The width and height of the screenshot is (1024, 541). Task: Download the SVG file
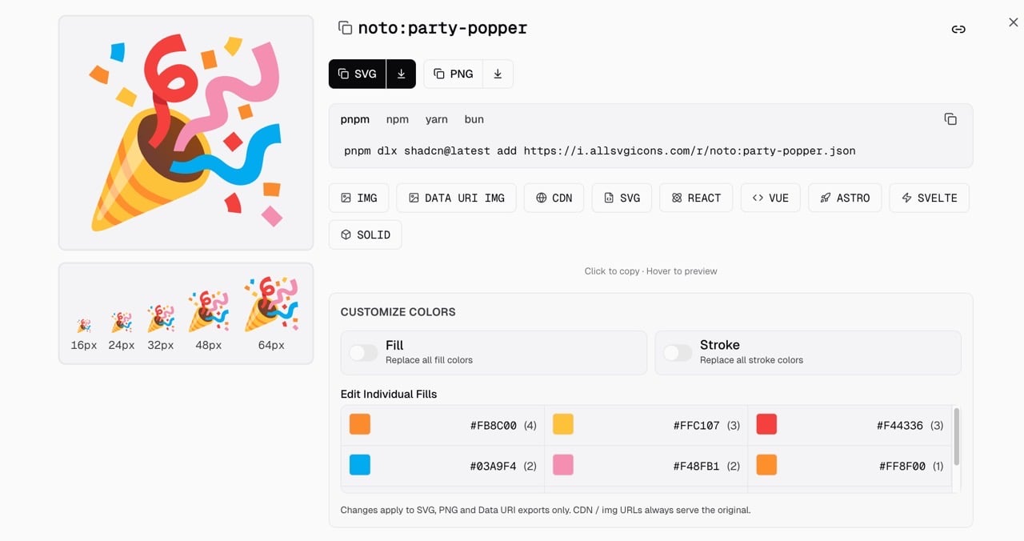[401, 74]
